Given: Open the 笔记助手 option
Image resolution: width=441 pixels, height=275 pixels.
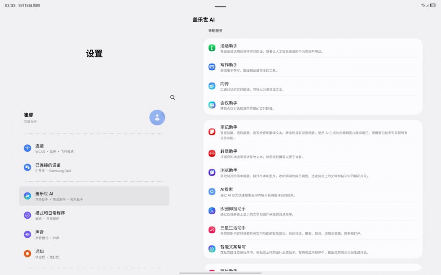Looking at the screenshot, I should coord(313,132).
